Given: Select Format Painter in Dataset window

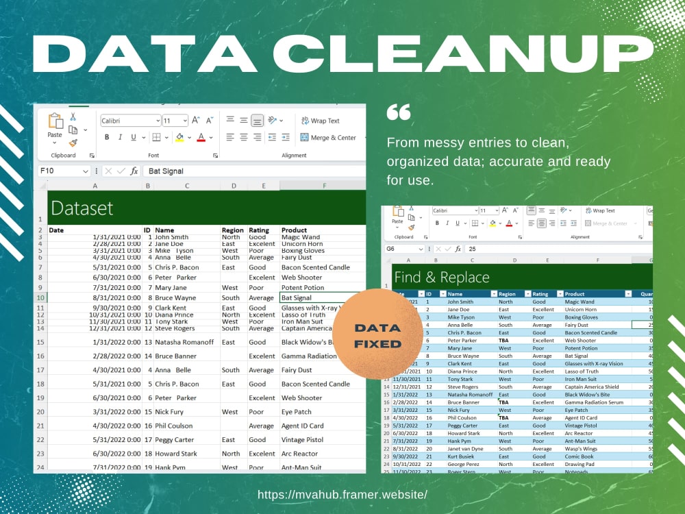Looking at the screenshot, I should 73,143.
